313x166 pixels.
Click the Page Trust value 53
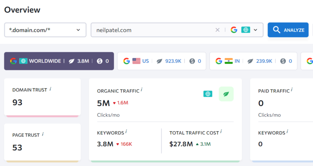pos(17,148)
